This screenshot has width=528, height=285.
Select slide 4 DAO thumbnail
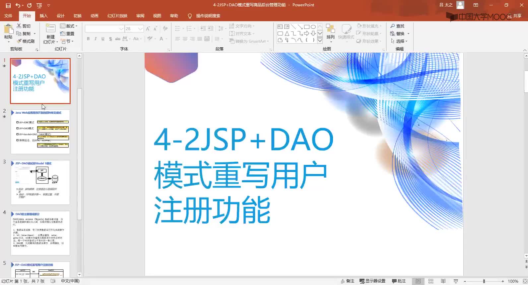(x=40, y=233)
